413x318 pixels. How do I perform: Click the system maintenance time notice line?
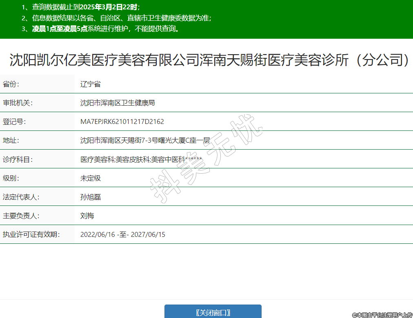click(x=106, y=29)
